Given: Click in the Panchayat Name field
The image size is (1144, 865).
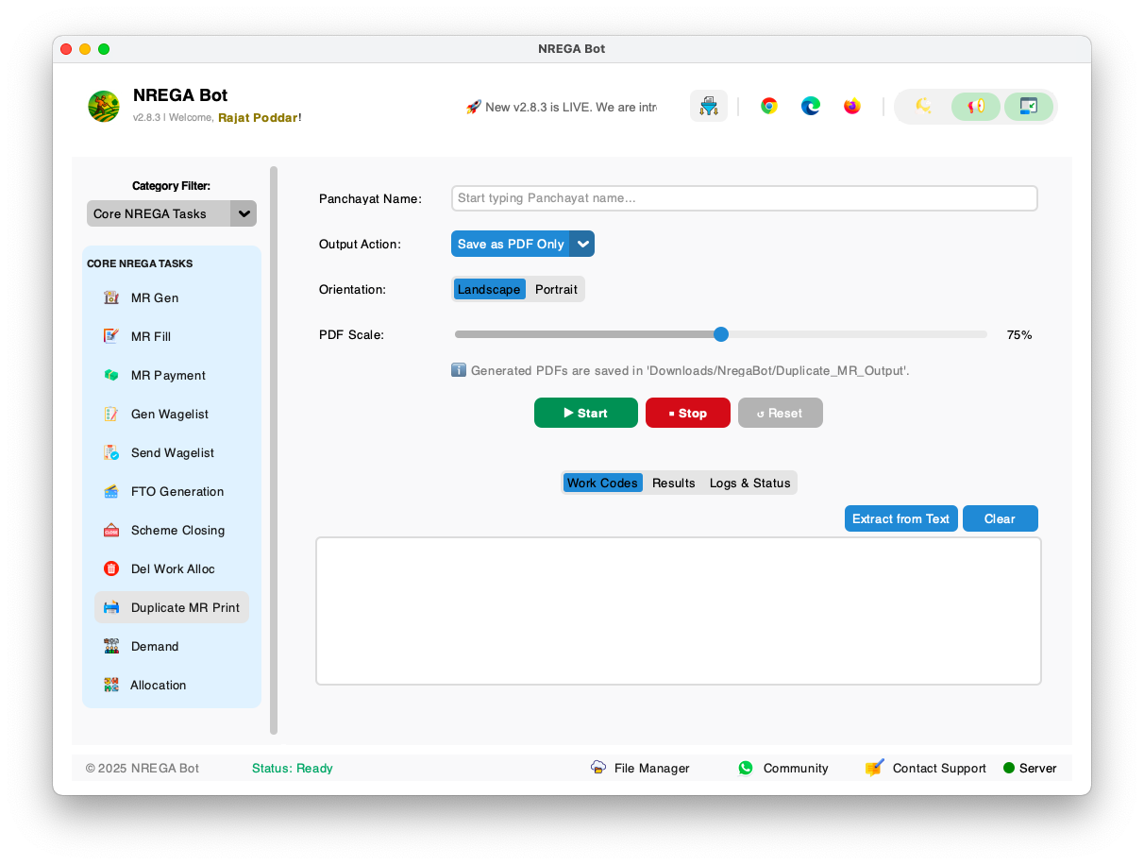Looking at the screenshot, I should (x=745, y=198).
